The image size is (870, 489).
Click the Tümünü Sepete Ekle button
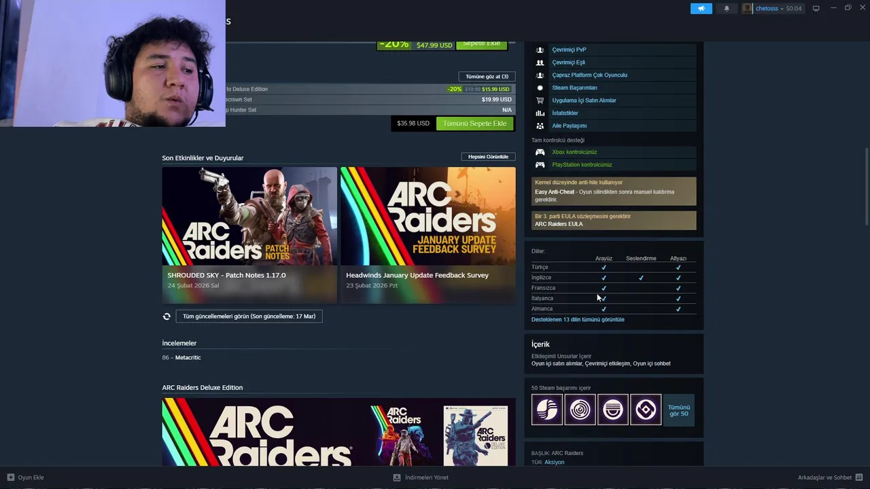point(475,124)
